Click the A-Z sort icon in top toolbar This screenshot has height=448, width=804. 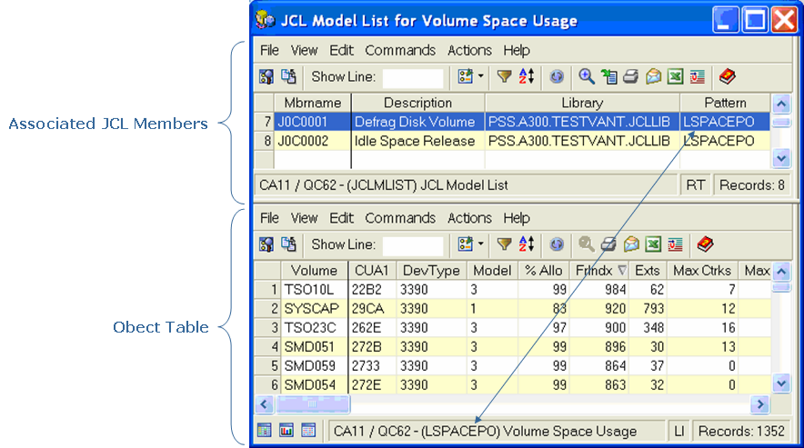[x=526, y=77]
